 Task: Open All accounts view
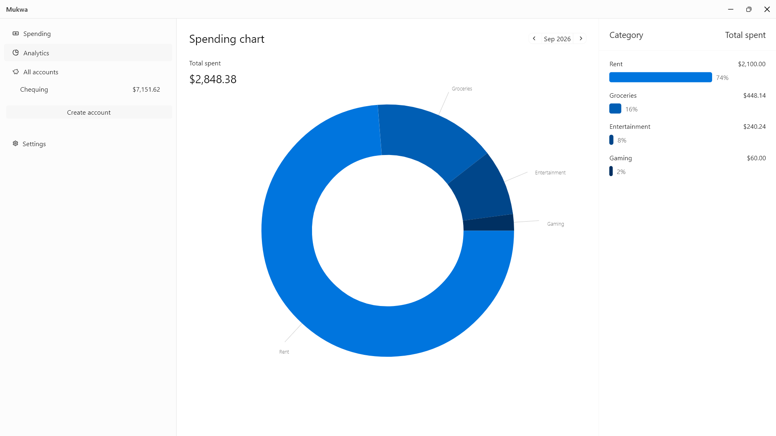point(88,72)
